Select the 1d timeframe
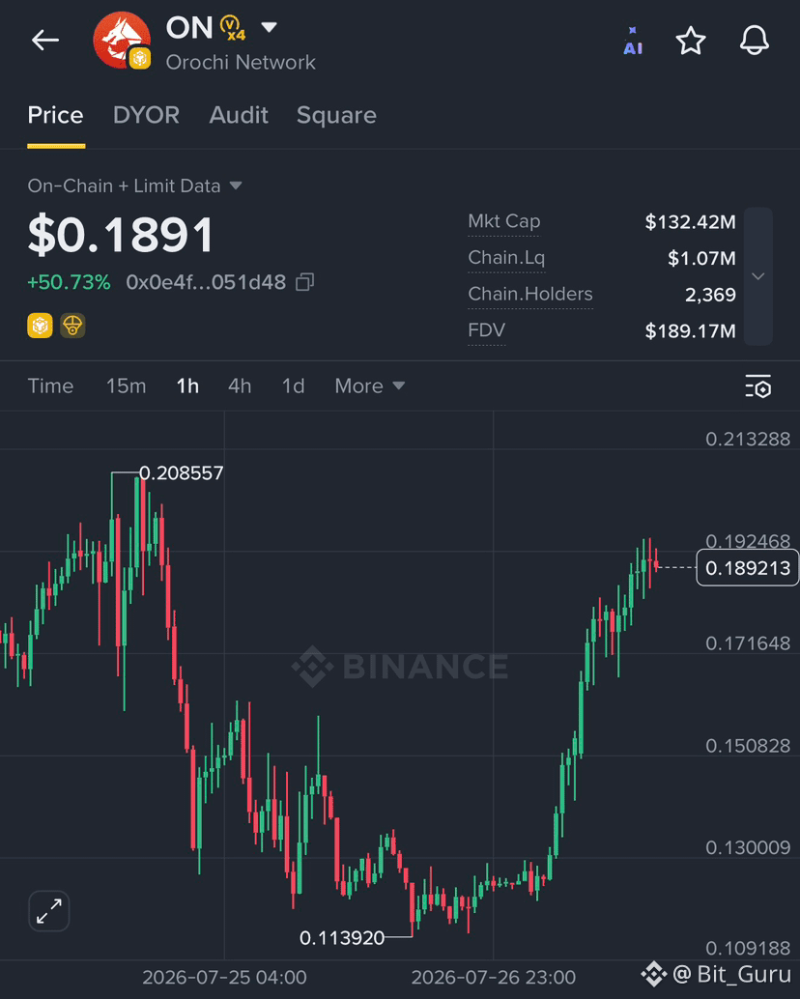Image resolution: width=800 pixels, height=999 pixels. [293, 386]
